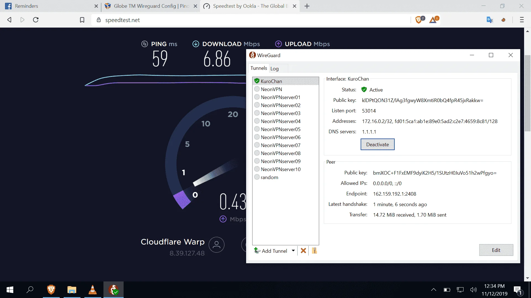This screenshot has width=531, height=298.
Task: Select the NeonVPNserver04 tunnel
Action: pos(286,121)
